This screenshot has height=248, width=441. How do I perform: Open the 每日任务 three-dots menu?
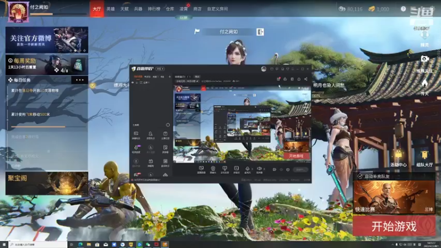pyautogui.click(x=79, y=80)
